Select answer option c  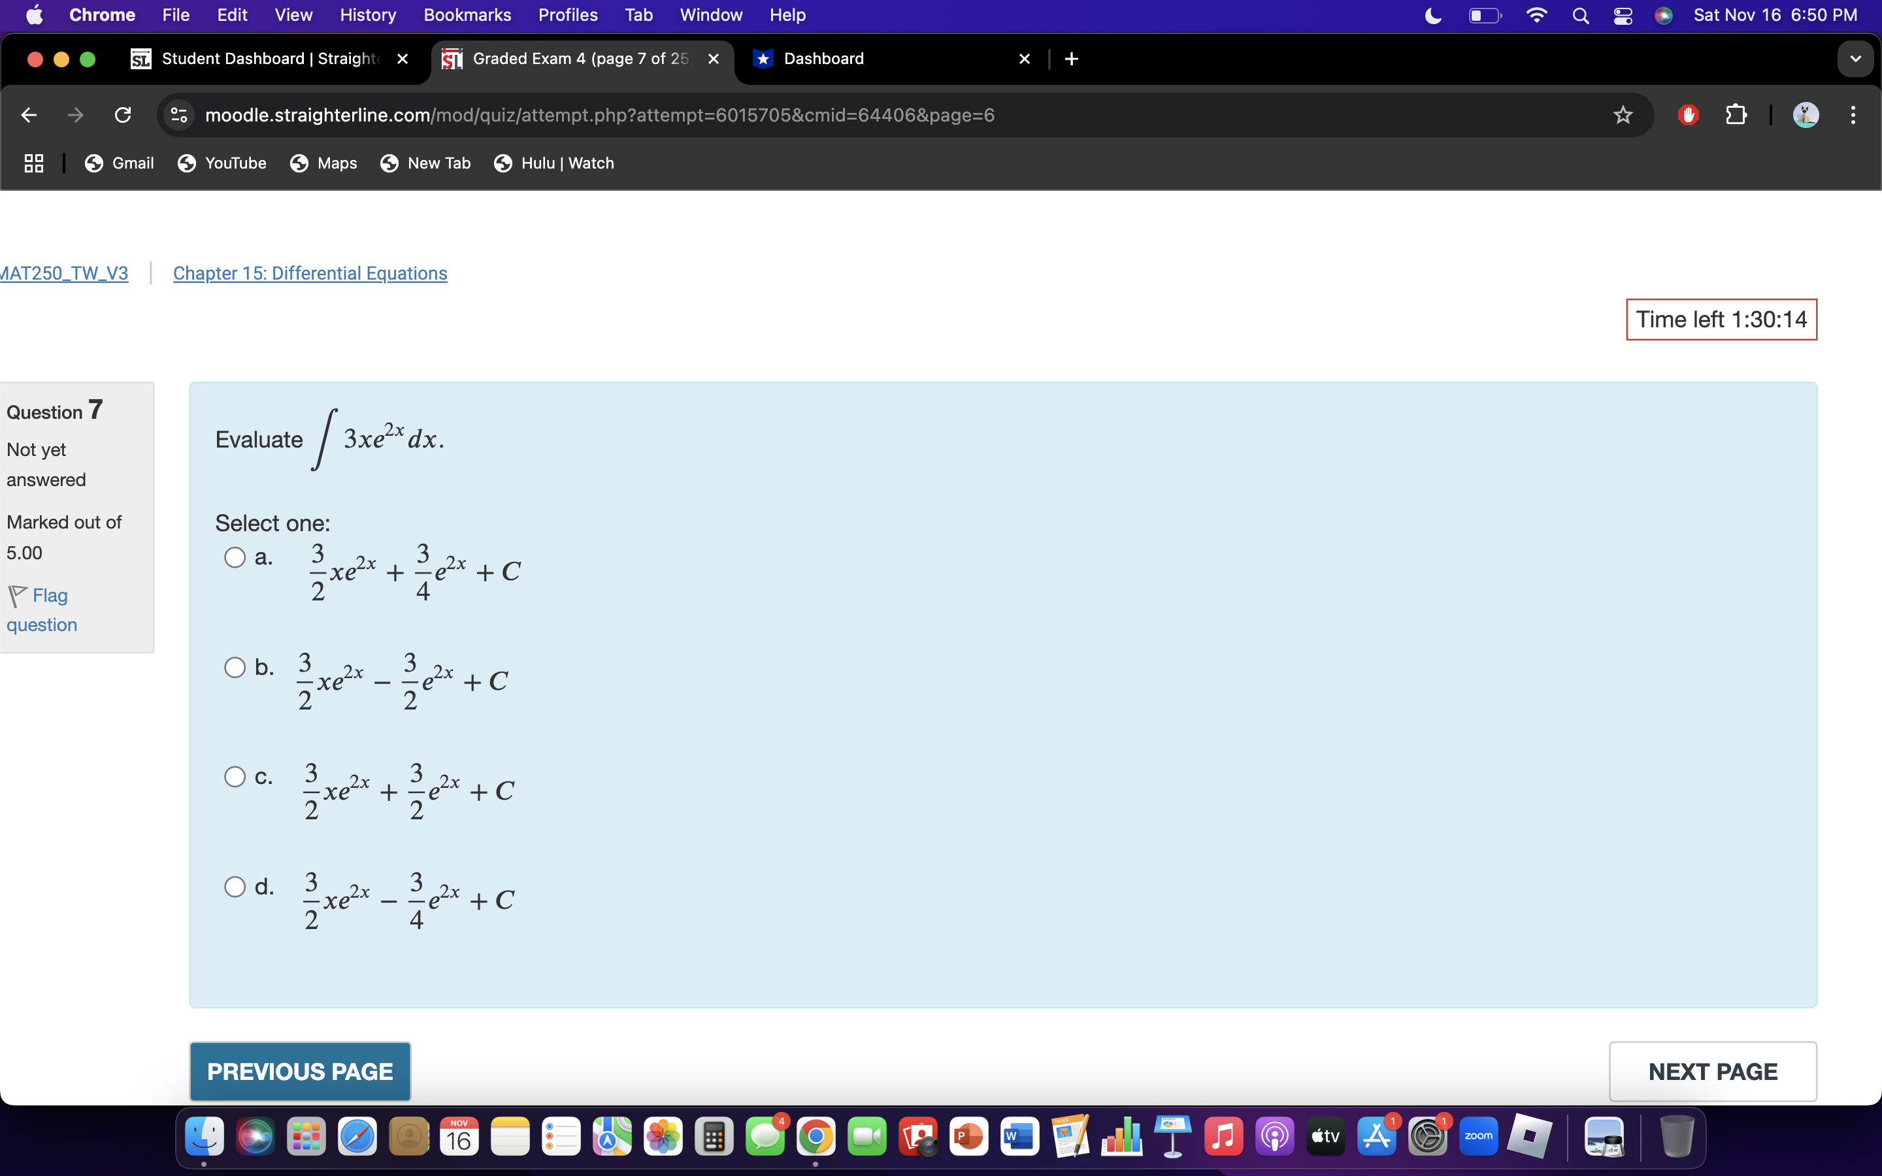point(234,776)
